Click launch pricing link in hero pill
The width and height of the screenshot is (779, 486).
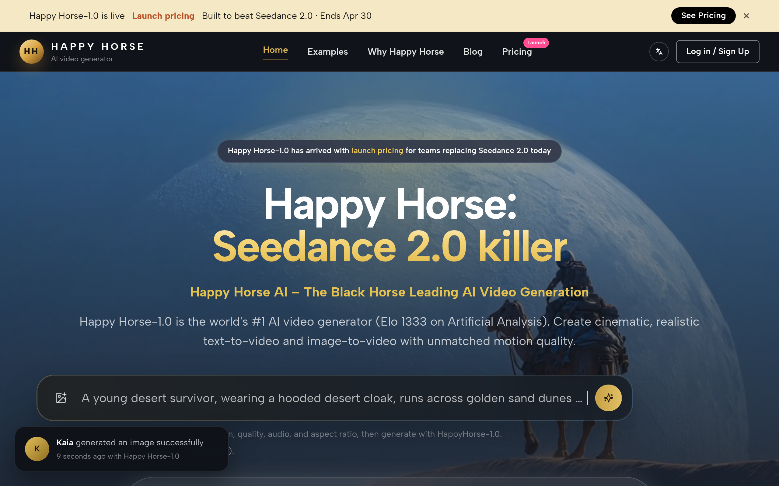coord(377,151)
